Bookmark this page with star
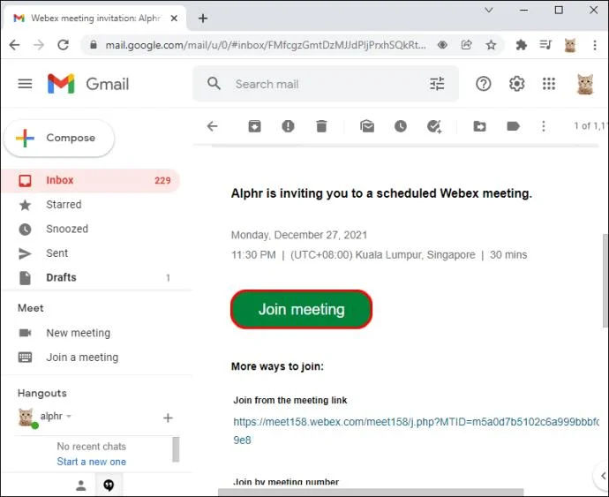Image resolution: width=609 pixels, height=497 pixels. coord(491,45)
